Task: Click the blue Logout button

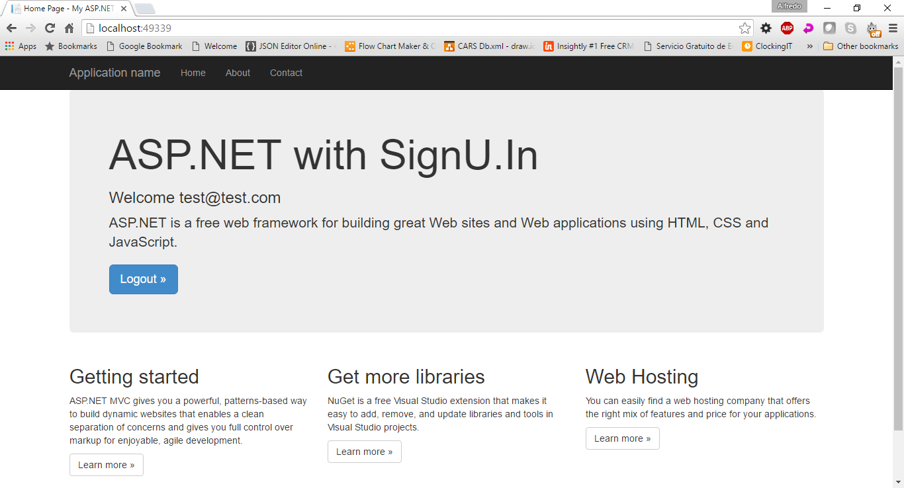Action: [x=144, y=279]
